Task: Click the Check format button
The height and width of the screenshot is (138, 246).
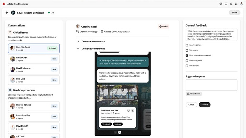Action: pyautogui.click(x=194, y=94)
